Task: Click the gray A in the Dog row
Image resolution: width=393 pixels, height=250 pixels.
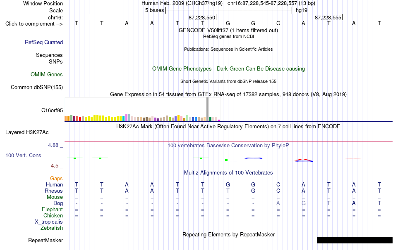Action: [278, 203]
